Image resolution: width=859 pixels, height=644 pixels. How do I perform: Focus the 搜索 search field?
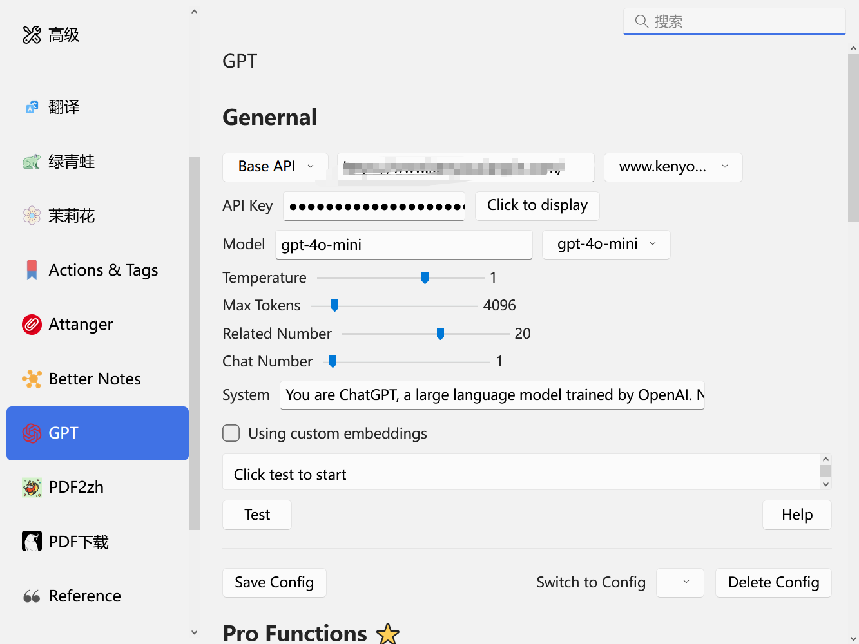(735, 21)
